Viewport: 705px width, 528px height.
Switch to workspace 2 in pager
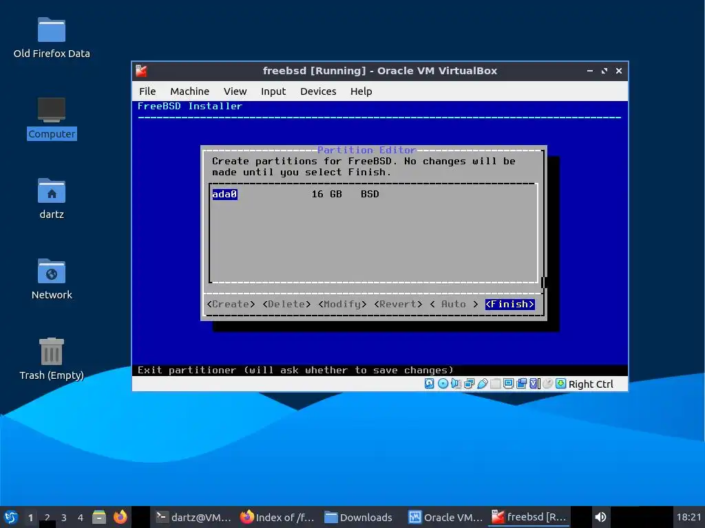point(48,517)
